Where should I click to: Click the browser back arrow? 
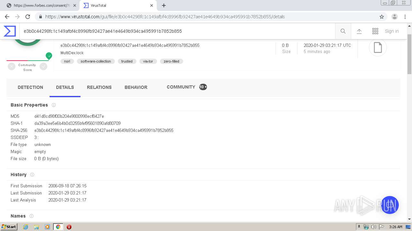(x=7, y=17)
